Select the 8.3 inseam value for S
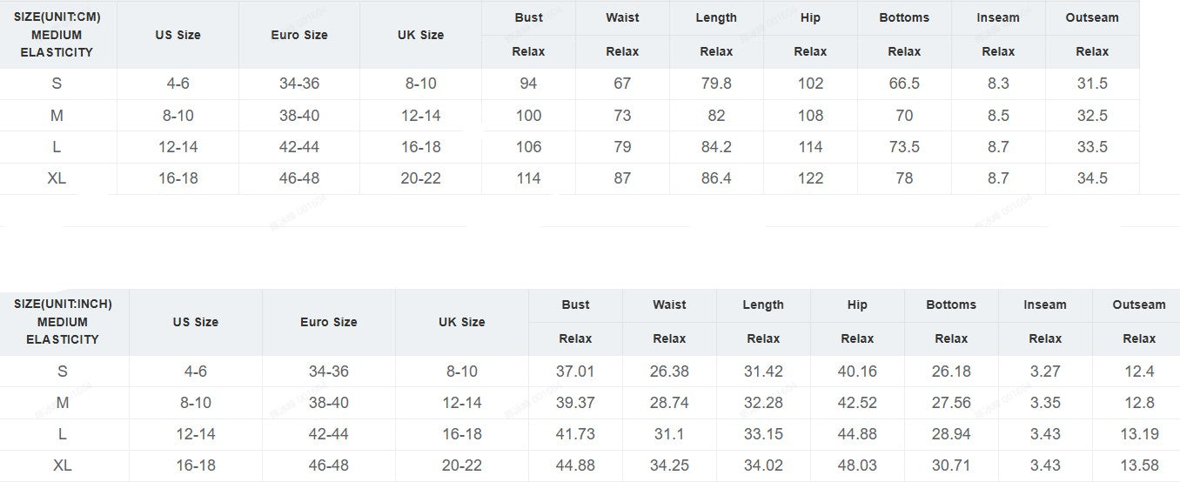The height and width of the screenshot is (482, 1180). tap(998, 84)
